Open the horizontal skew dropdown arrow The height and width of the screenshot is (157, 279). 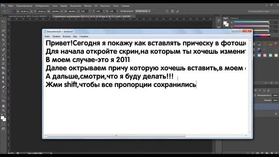click(104, 11)
